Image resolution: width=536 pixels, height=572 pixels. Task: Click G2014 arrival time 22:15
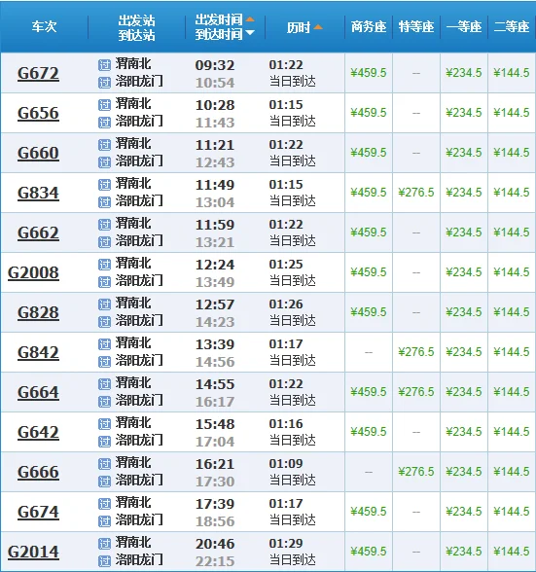coord(215,561)
